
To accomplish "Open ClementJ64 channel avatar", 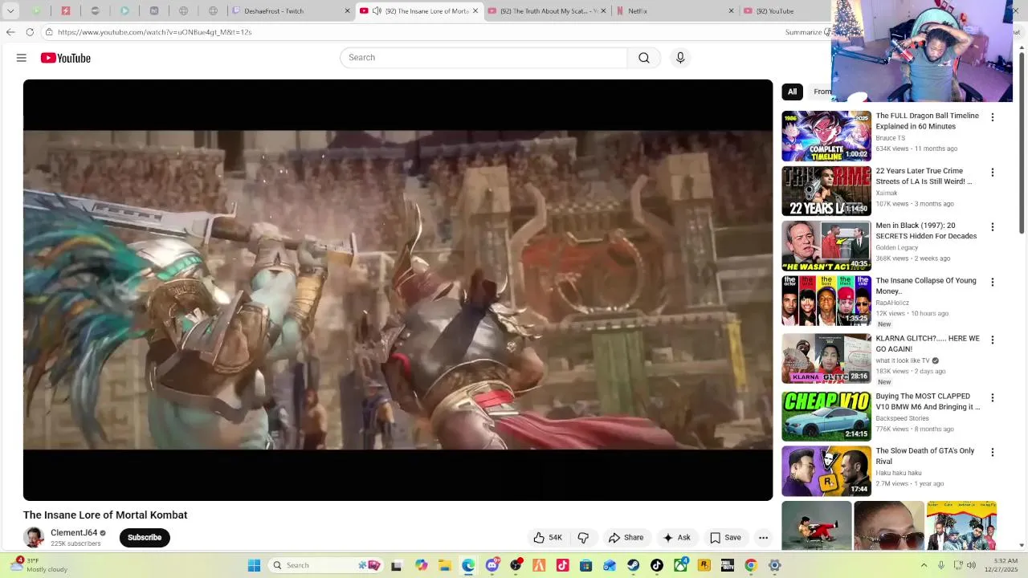I will 34,538.
